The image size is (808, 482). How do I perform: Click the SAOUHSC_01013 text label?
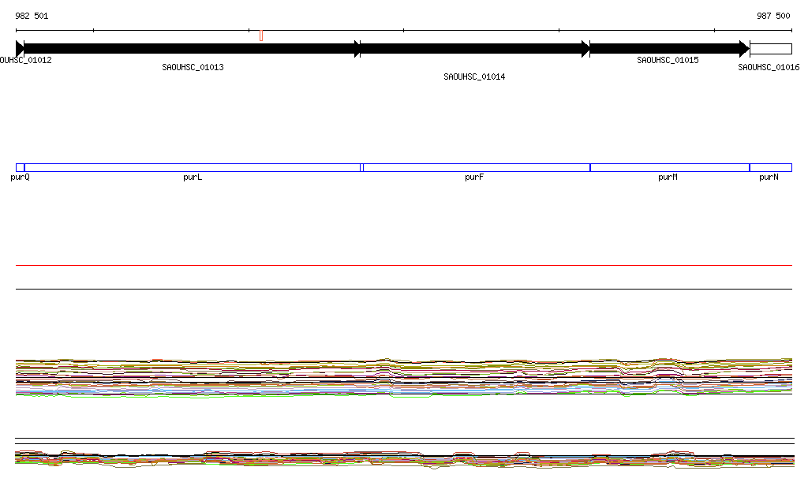(x=193, y=68)
